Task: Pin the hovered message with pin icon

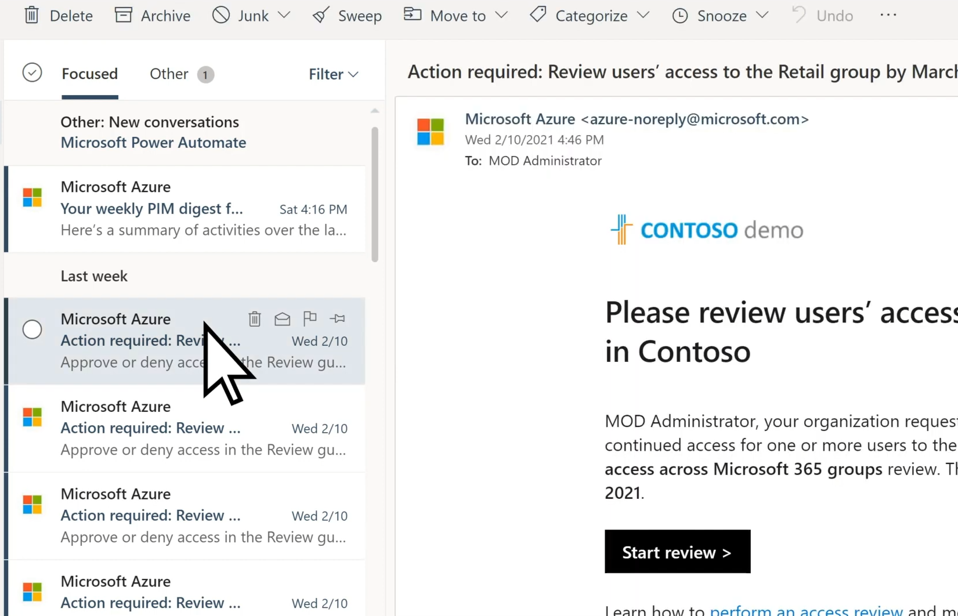Action: tap(337, 318)
